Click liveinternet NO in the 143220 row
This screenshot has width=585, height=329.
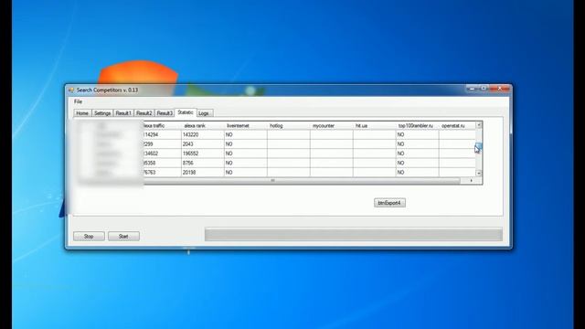tap(245, 134)
